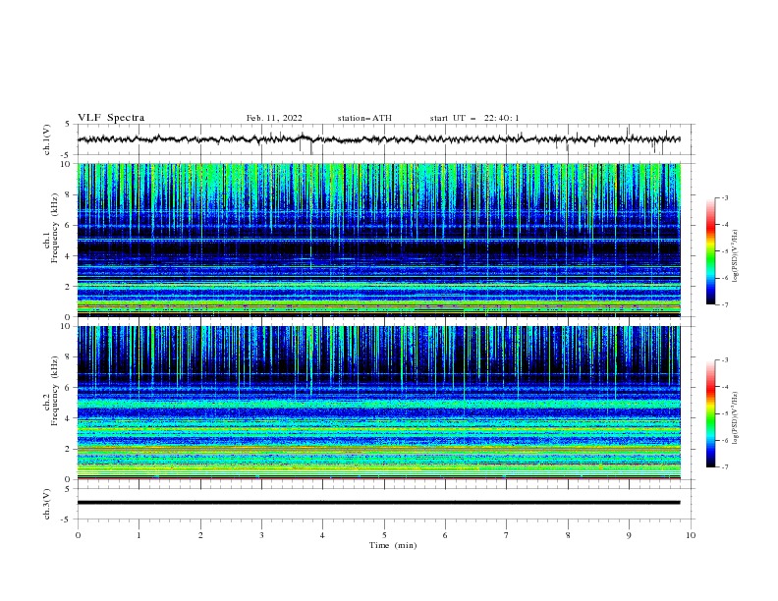
Task: Click time axis tick label '10'
Action: pyautogui.click(x=691, y=535)
